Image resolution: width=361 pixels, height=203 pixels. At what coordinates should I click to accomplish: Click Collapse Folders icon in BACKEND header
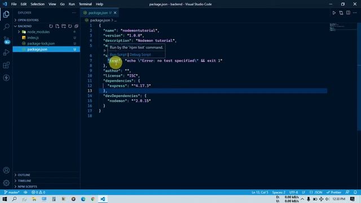76,26
